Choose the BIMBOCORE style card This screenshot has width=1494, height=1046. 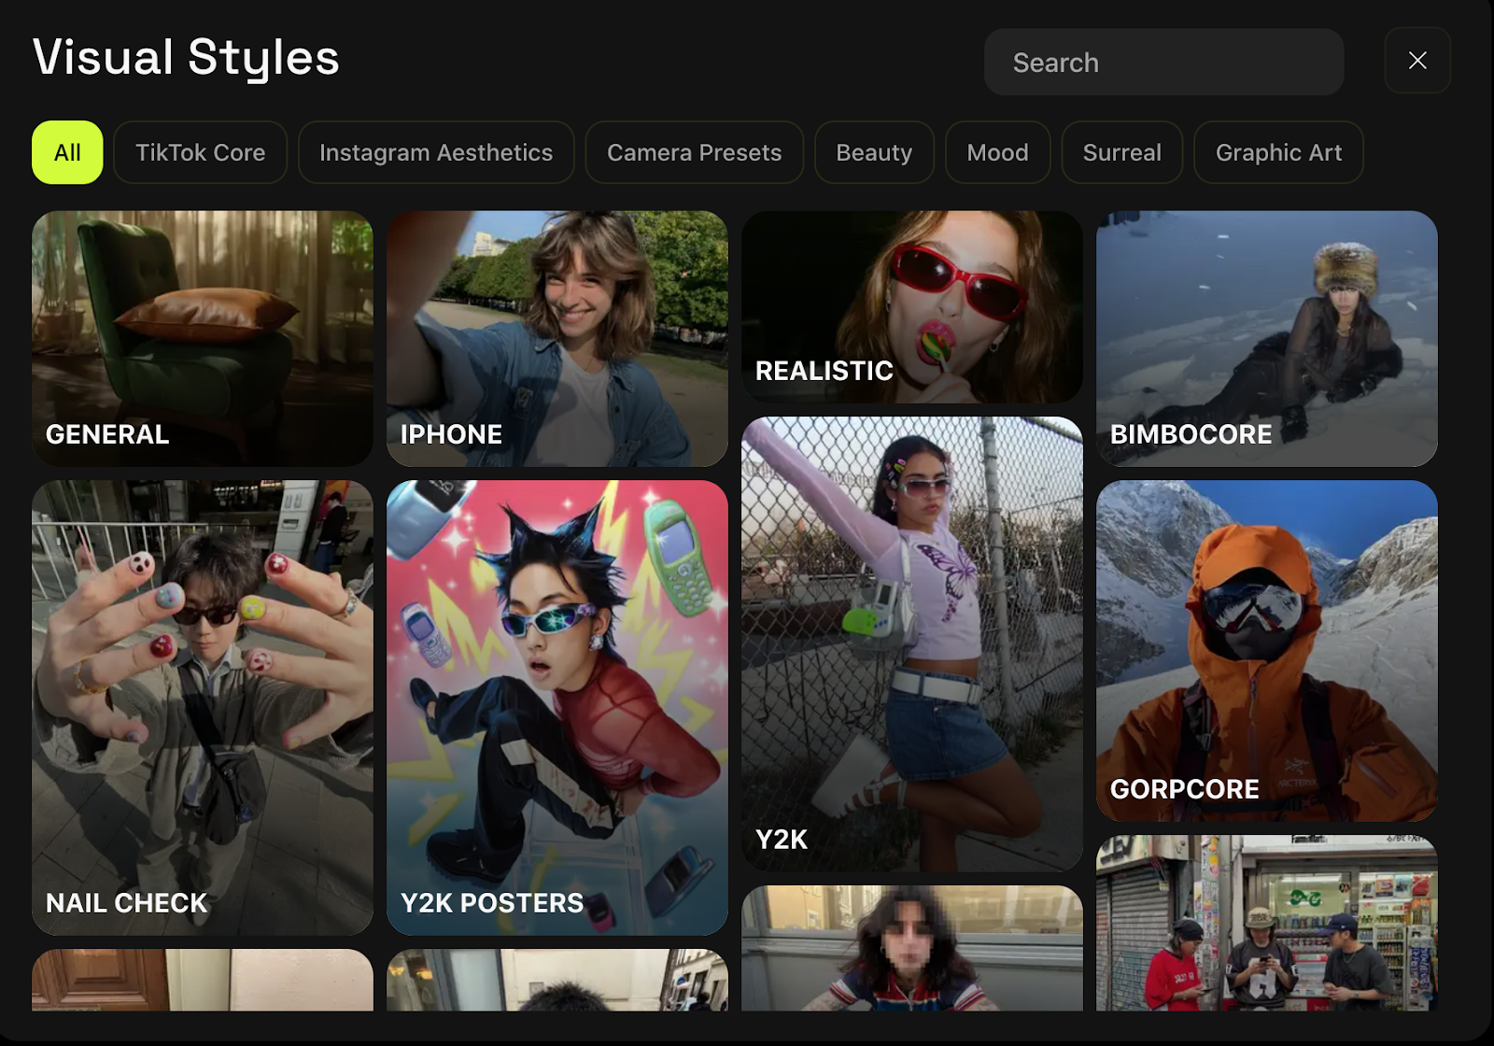coord(1267,338)
